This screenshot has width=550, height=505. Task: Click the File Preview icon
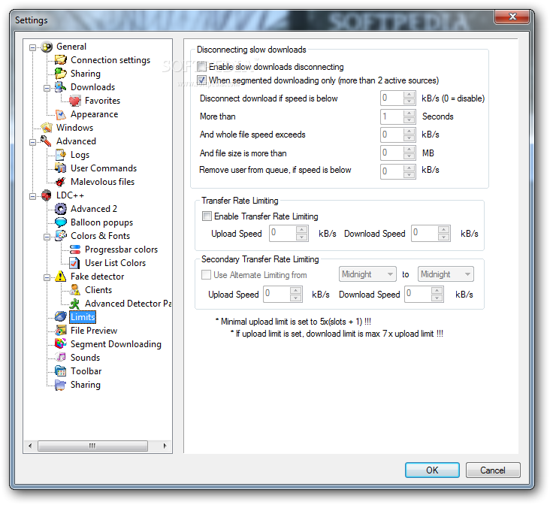pos(61,331)
